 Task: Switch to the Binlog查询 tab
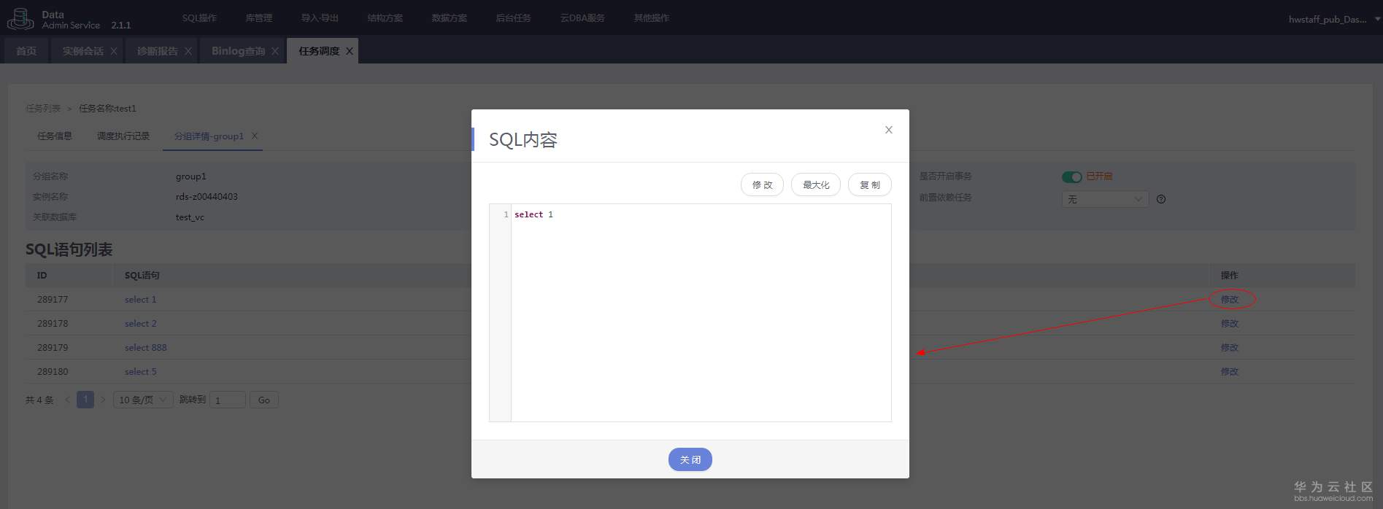pyautogui.click(x=238, y=51)
